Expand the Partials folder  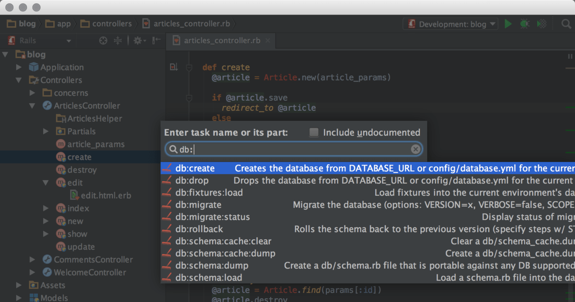[x=45, y=131]
